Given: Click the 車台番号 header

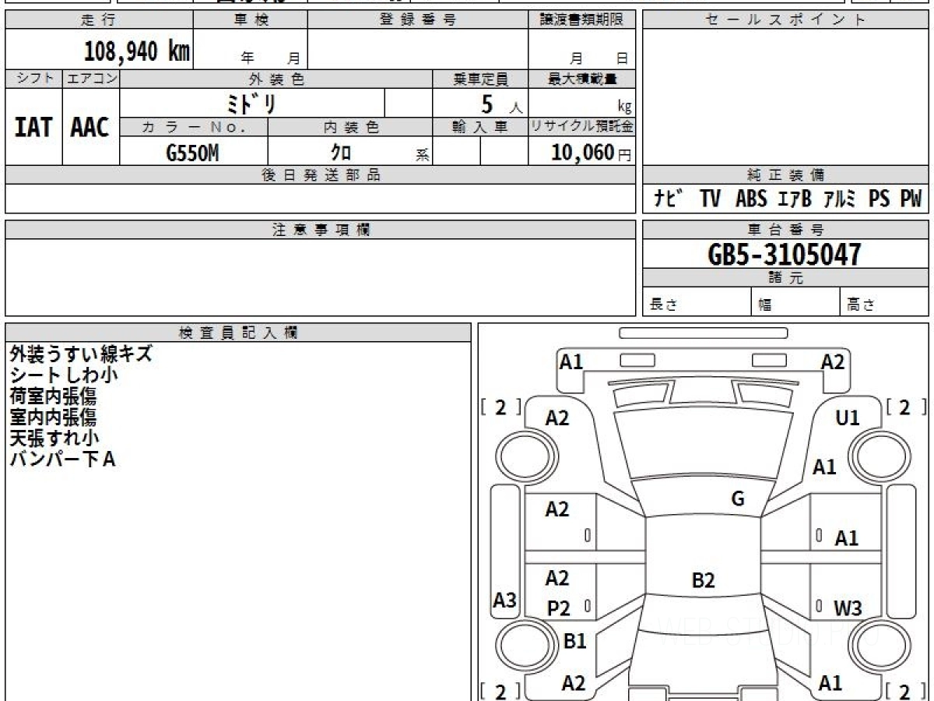Looking at the screenshot, I should click(785, 230).
